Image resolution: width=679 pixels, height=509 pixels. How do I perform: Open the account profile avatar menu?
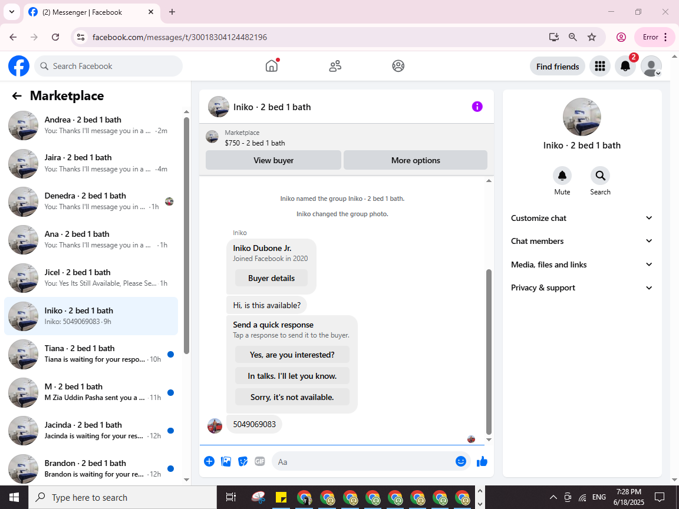point(651,66)
